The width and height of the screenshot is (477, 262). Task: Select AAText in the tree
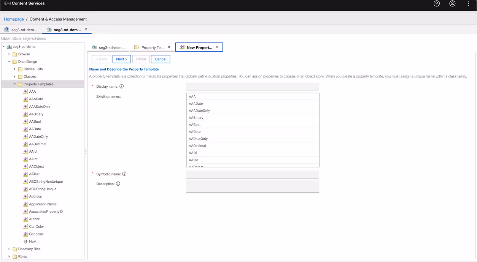34,174
